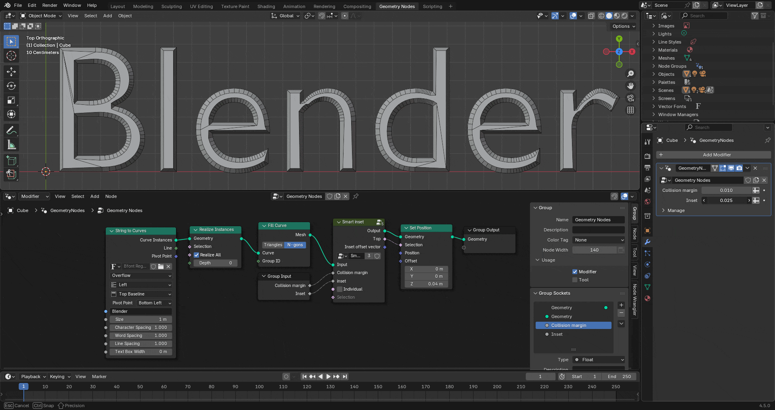The width and height of the screenshot is (775, 410).
Task: Select Triangles in Fill Curve node
Action: 273,245
